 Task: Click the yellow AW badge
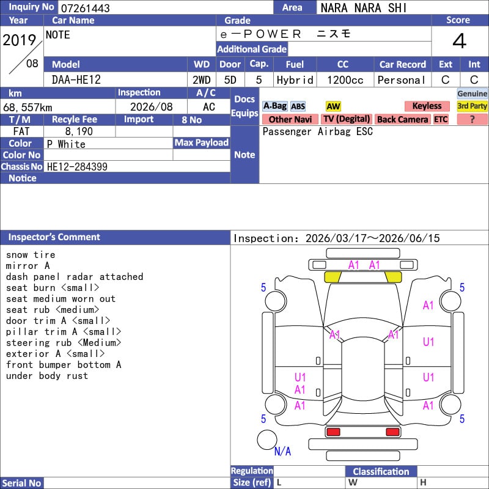333,106
